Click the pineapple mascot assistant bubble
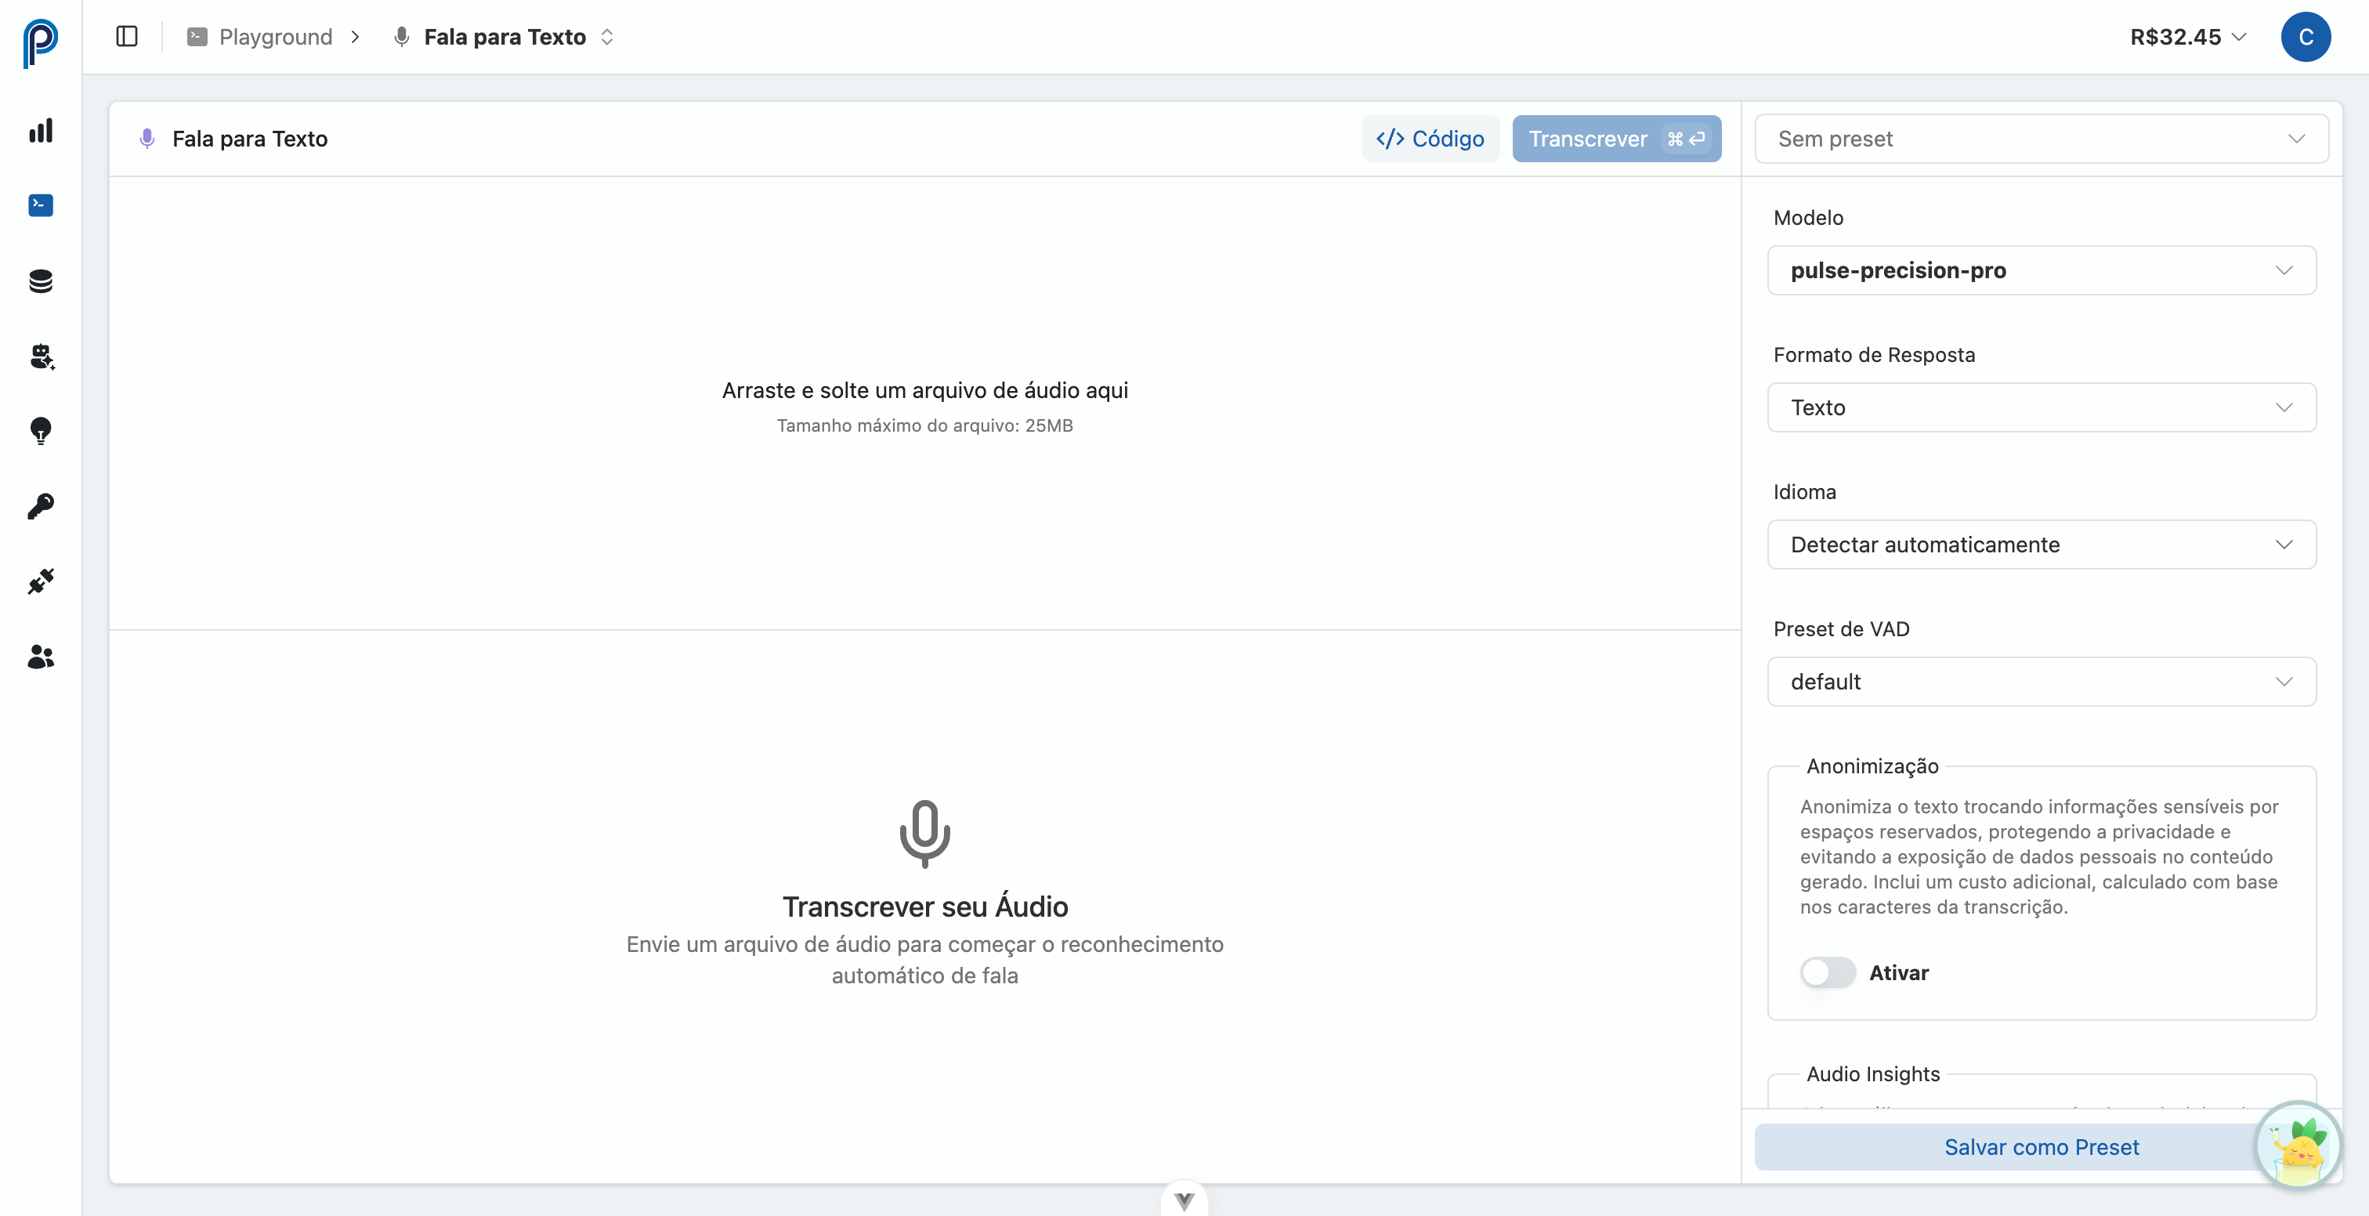Viewport: 2369px width, 1216px height. tap(2299, 1146)
